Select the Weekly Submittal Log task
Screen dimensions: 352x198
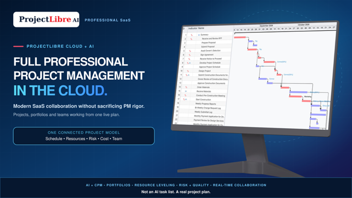coord(203,112)
